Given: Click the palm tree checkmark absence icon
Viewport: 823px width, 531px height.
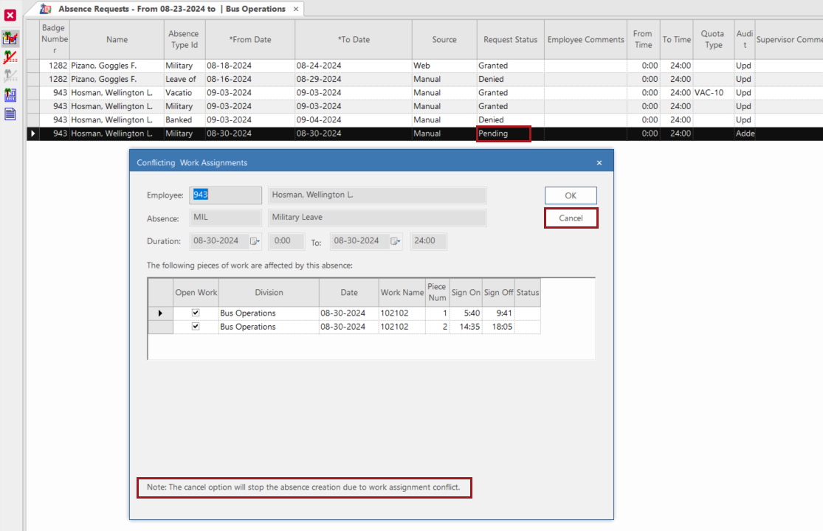Looking at the screenshot, I should (10, 38).
